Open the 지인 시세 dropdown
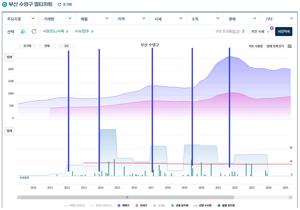The image size is (300, 210). click(x=260, y=31)
